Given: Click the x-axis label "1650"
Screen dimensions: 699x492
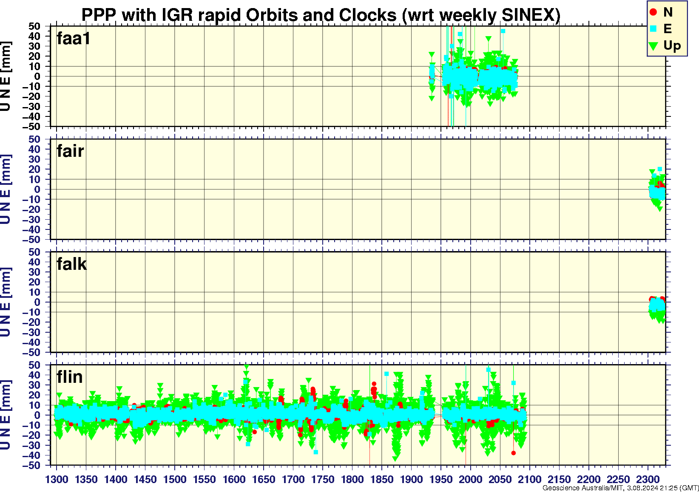Looking at the screenshot, I should tap(264, 479).
